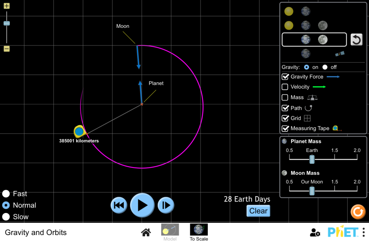Click the Planet Mass slider thumb
Image resolution: width=369 pixels, height=242 pixels.
(x=312, y=159)
